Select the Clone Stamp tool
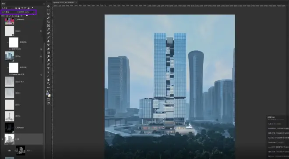Image resolution: width=289 pixels, height=159 pixels. [x=49, y=41]
